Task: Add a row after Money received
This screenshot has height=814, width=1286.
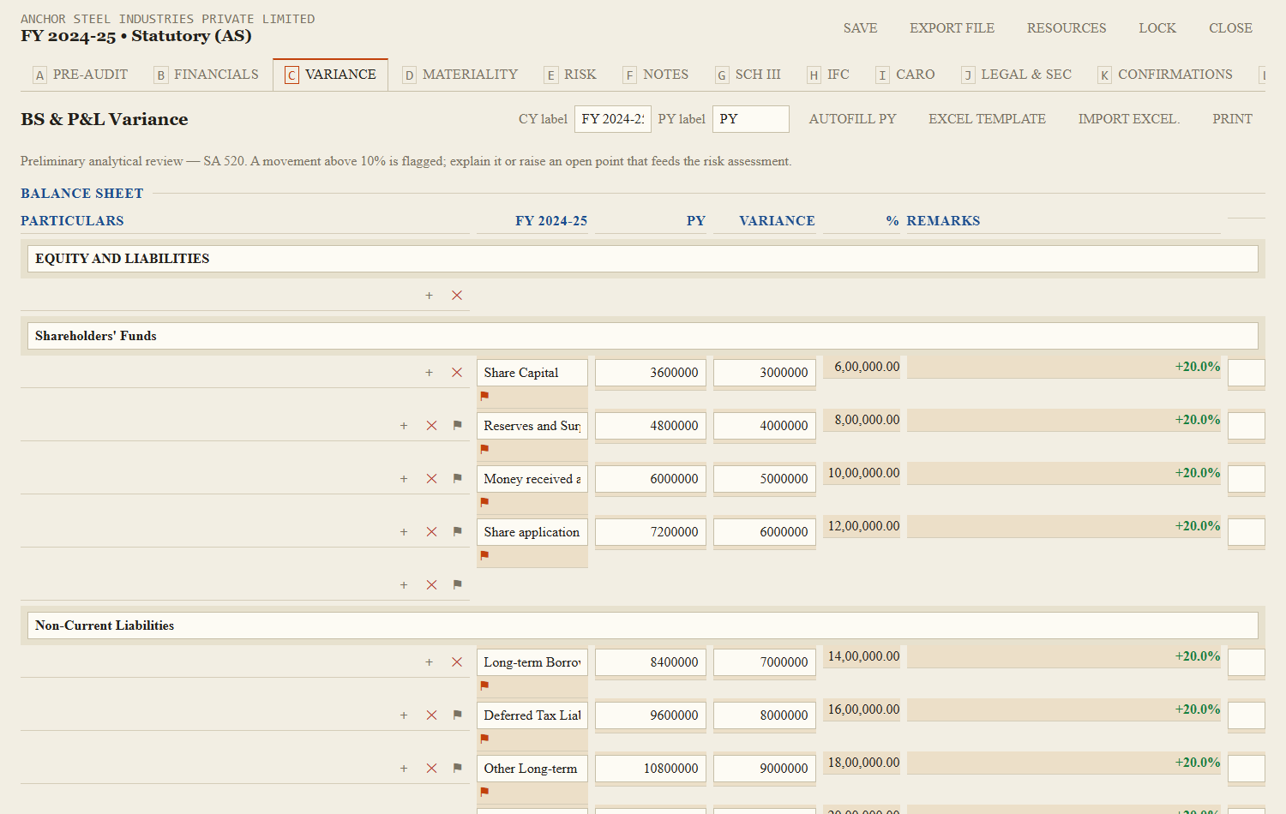Action: coord(404,479)
